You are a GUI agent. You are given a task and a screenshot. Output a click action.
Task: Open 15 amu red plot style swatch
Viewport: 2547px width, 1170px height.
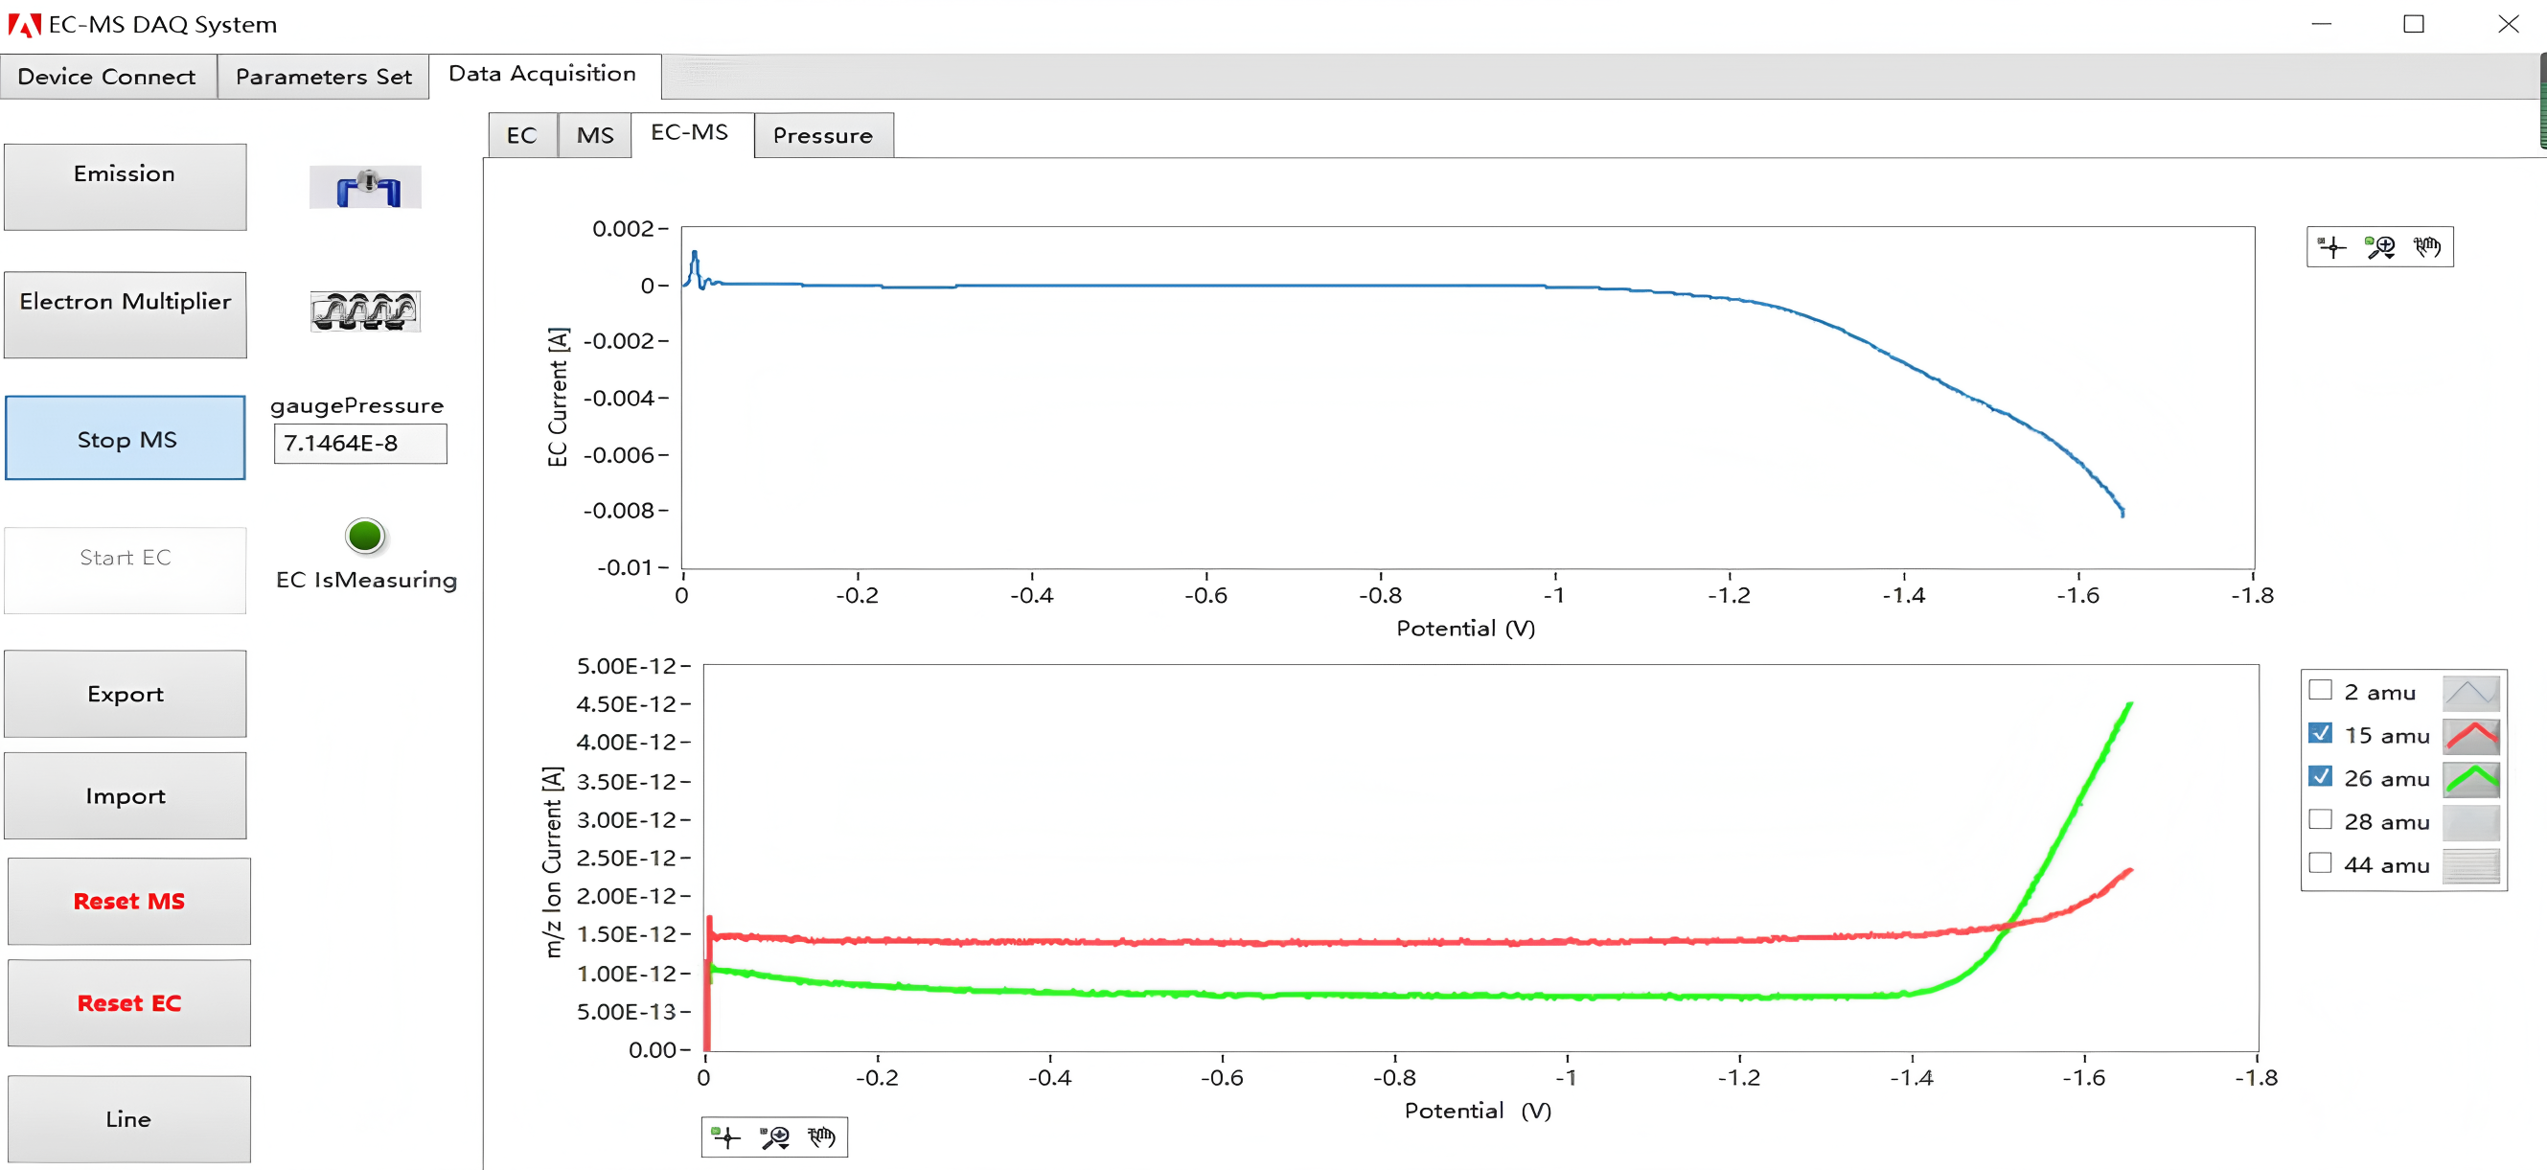[x=2471, y=736]
